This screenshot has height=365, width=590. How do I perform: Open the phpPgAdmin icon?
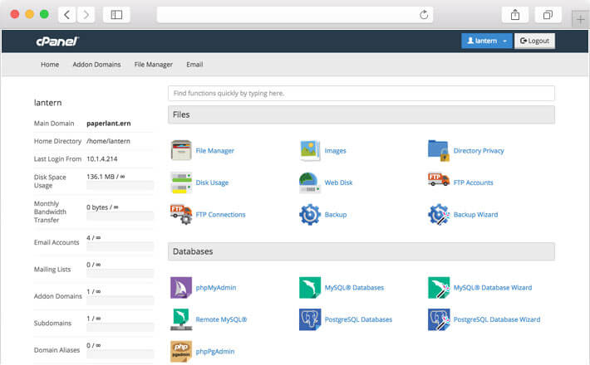click(x=181, y=351)
